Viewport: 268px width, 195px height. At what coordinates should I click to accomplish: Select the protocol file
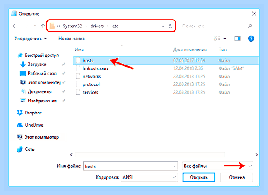coord(166,84)
